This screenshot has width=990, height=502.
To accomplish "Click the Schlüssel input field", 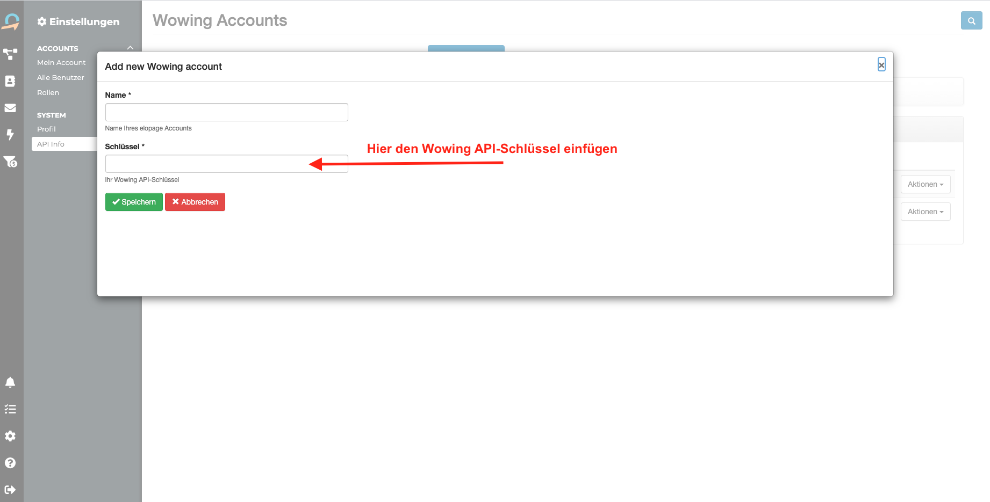I will pyautogui.click(x=226, y=164).
